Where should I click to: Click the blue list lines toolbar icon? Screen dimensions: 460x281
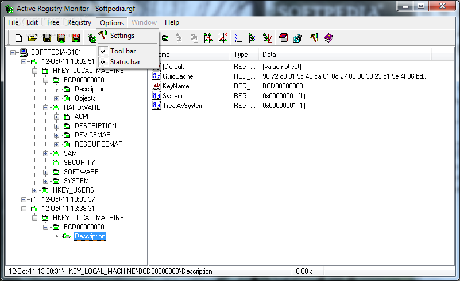click(238, 38)
